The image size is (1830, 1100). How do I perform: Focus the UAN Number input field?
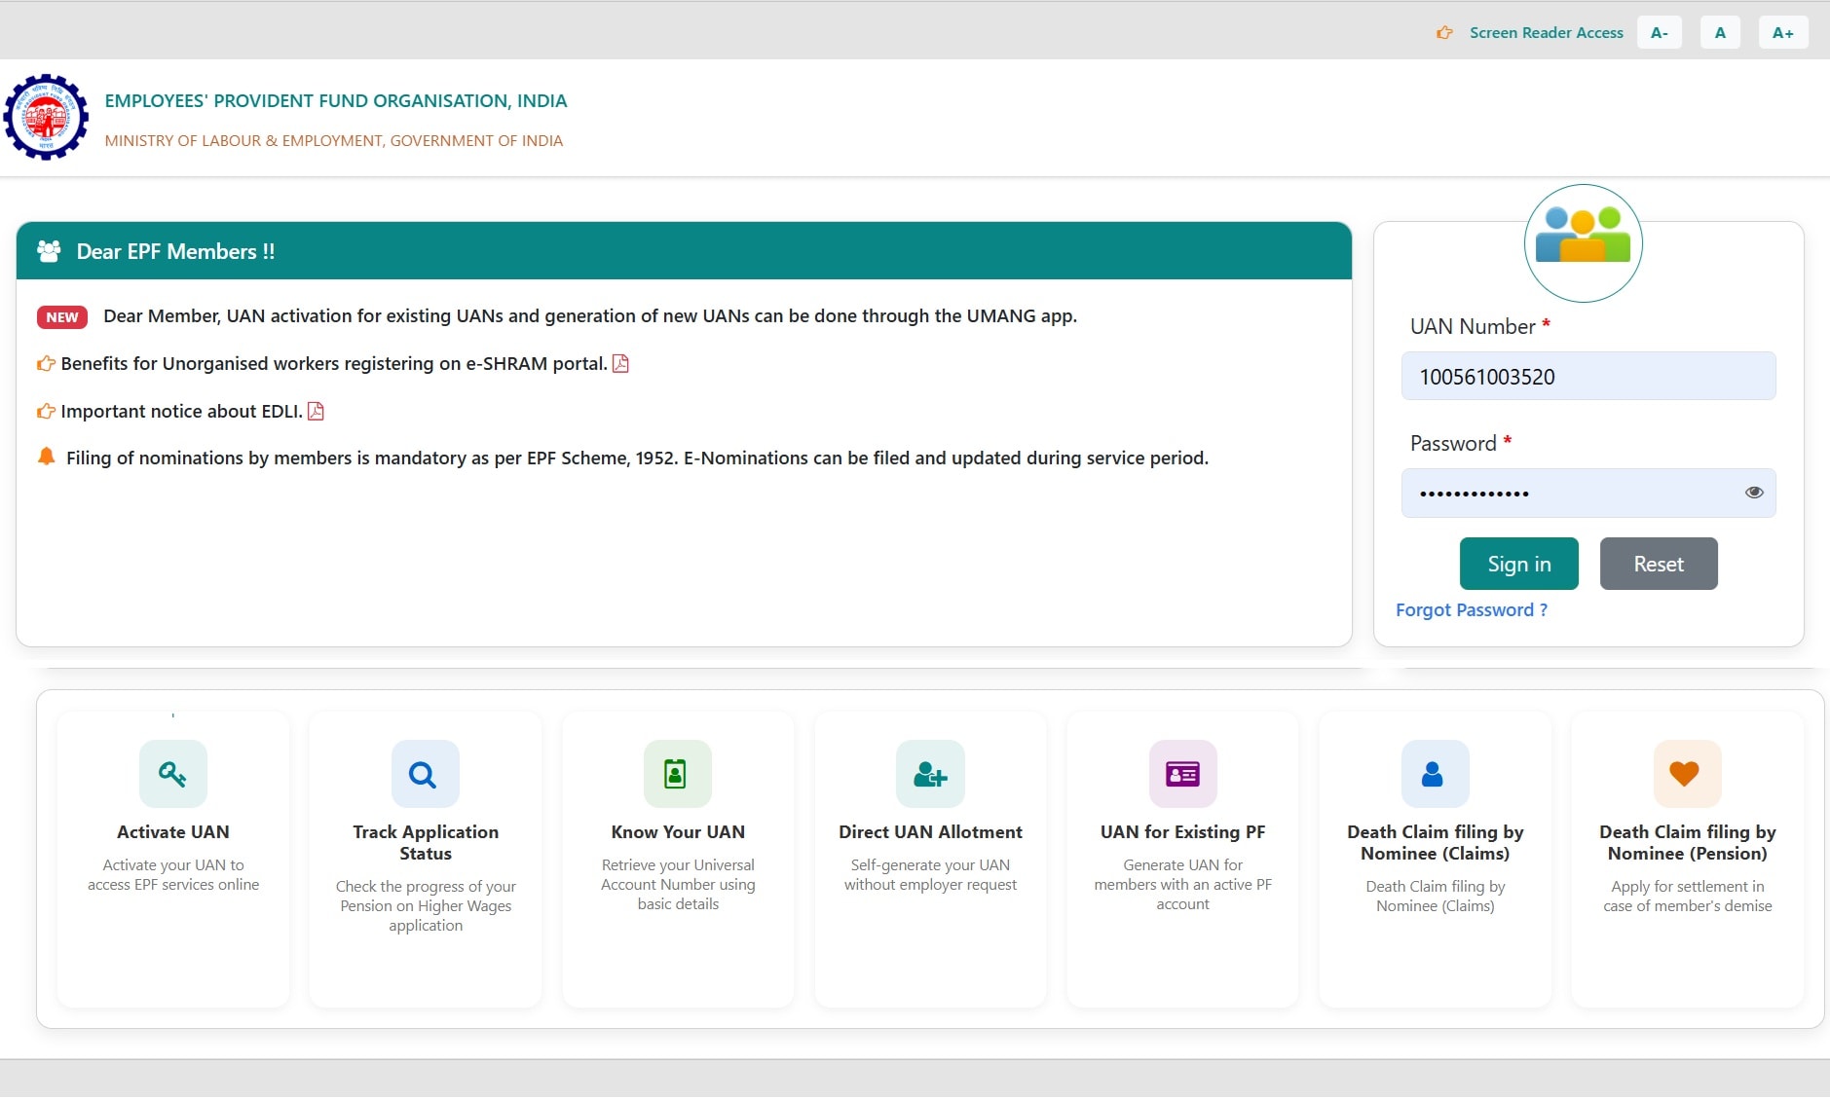click(1588, 376)
